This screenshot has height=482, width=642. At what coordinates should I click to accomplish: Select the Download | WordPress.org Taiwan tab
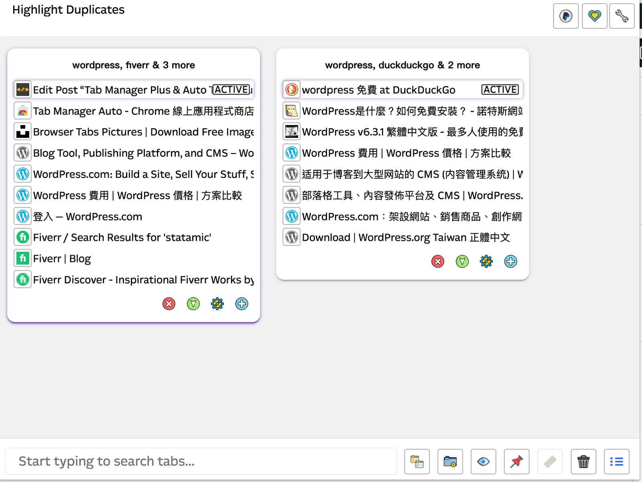(x=405, y=238)
